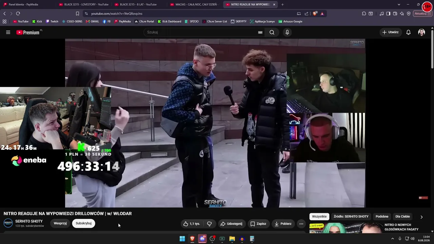Viewport: 434px width, 244px height.
Task: Open the Kick Dashboard bookmark
Action: (x=169, y=21)
